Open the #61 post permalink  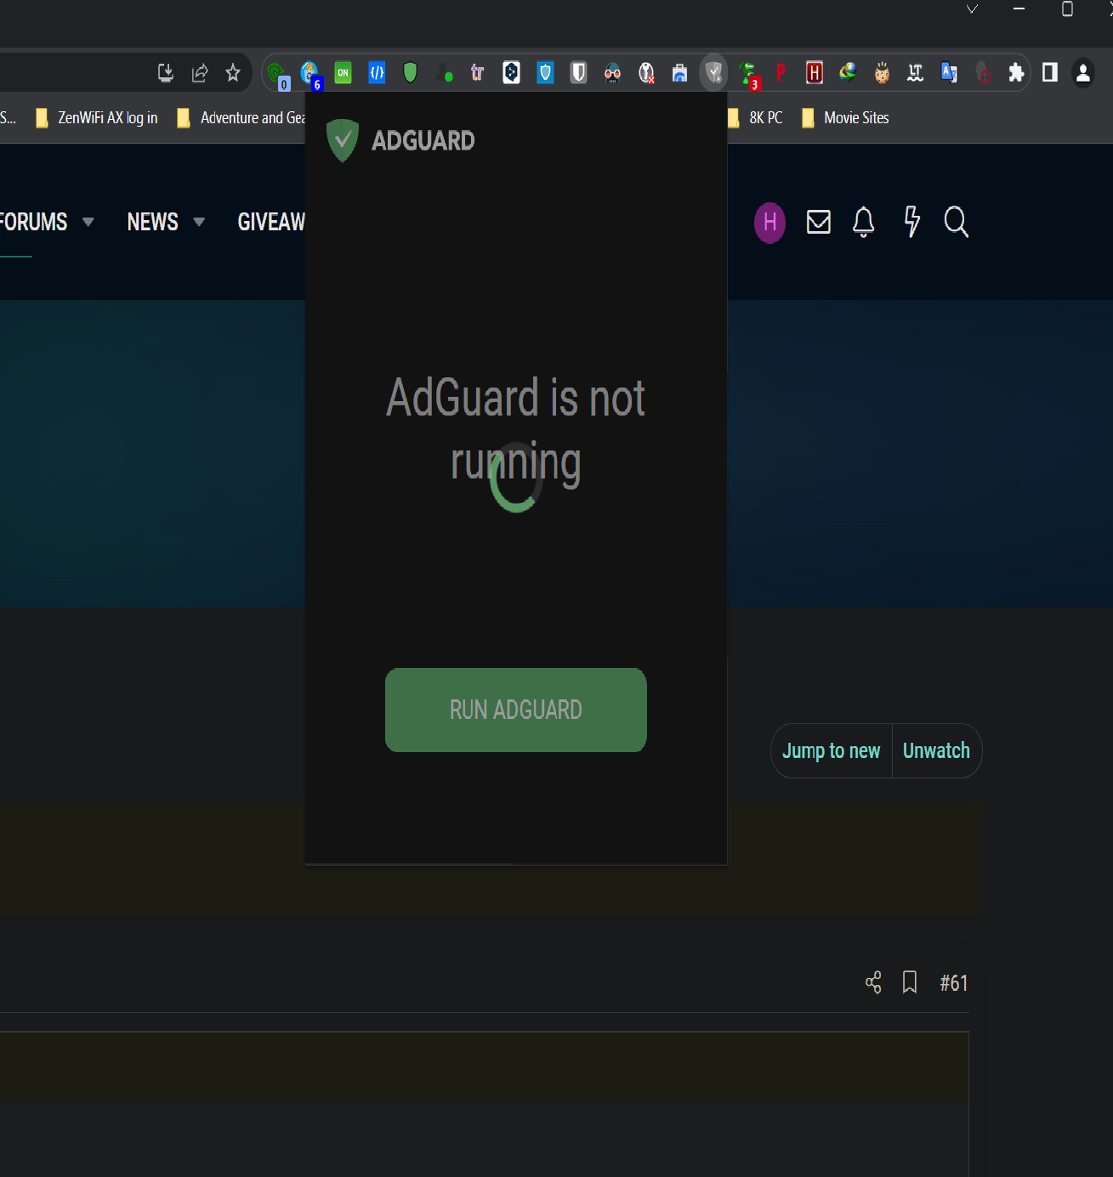[954, 983]
